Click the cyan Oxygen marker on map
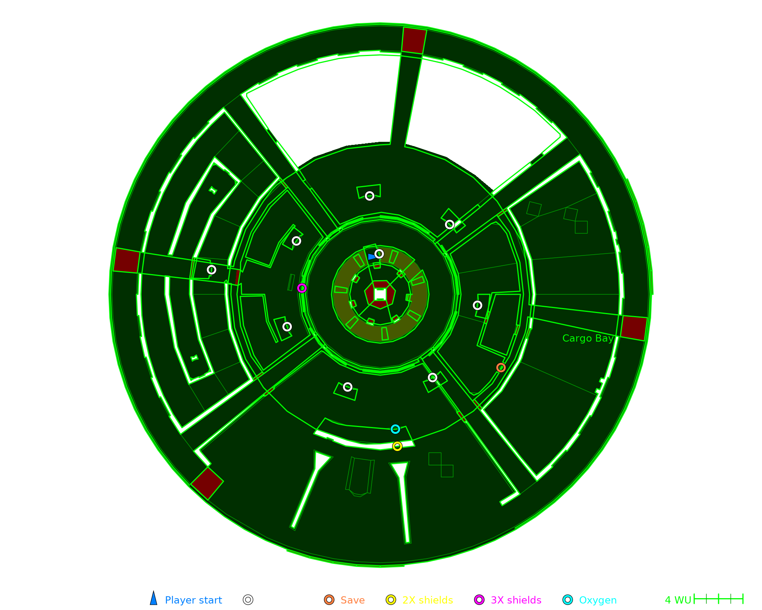This screenshot has height=610, width=762. coord(395,429)
